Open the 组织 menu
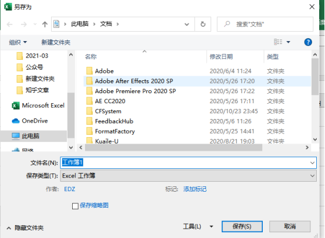 click(x=18, y=42)
